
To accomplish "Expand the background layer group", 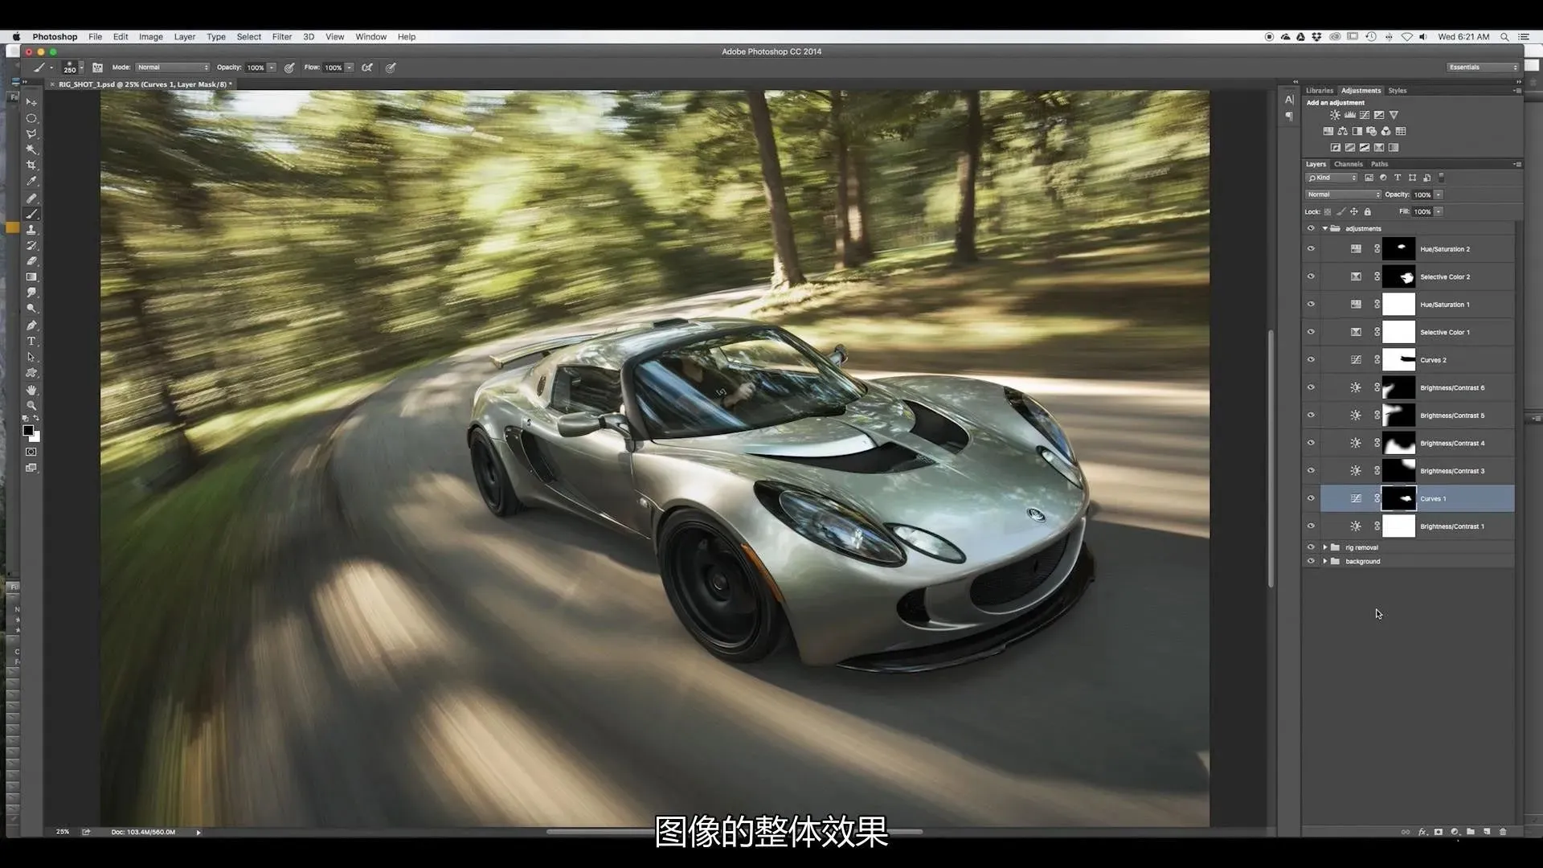I will tap(1325, 562).
